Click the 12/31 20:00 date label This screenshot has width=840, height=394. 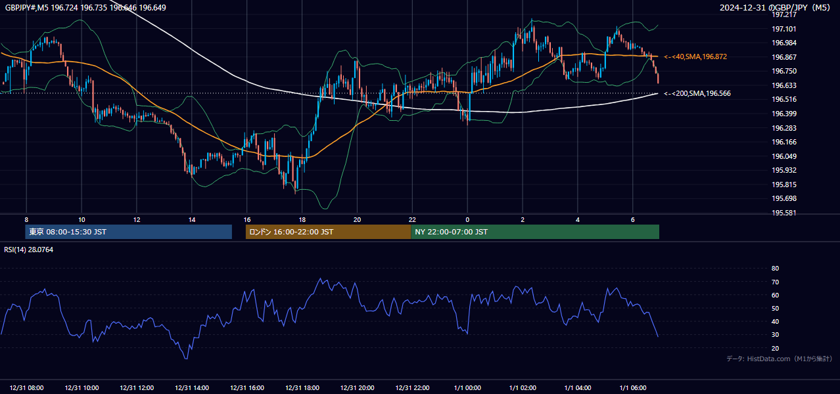point(357,388)
